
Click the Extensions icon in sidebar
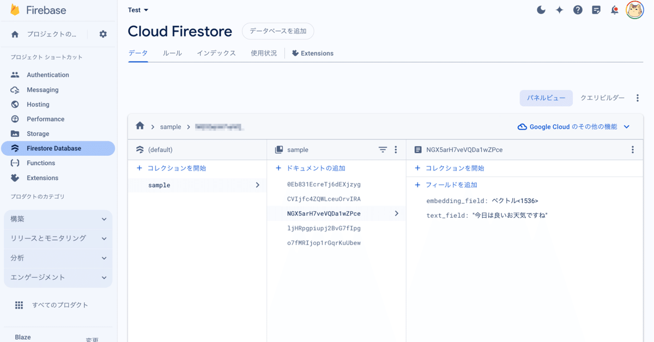tap(15, 178)
